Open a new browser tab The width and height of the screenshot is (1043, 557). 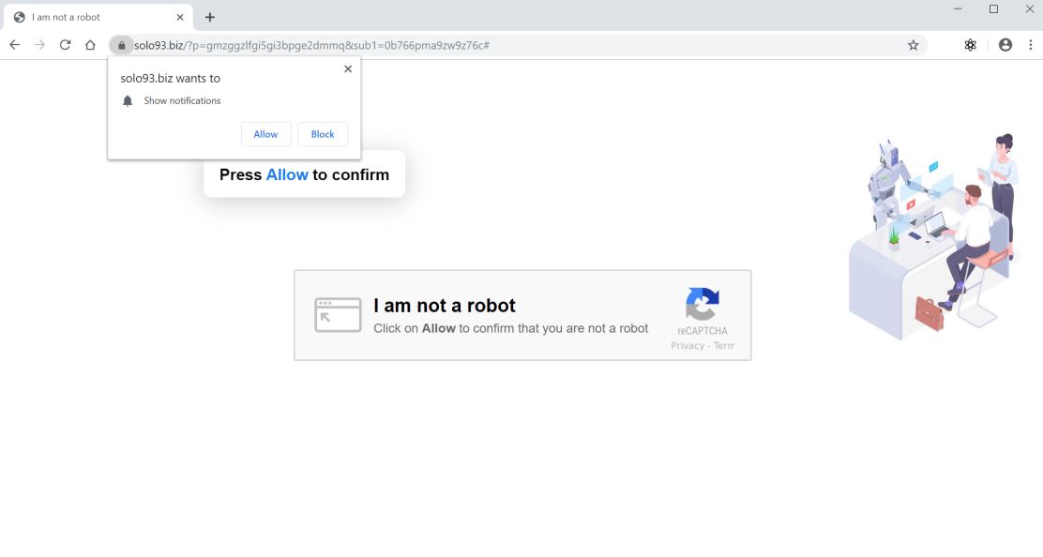tap(209, 16)
